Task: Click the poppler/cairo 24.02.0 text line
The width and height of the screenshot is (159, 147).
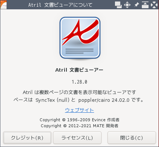Action: (79, 100)
